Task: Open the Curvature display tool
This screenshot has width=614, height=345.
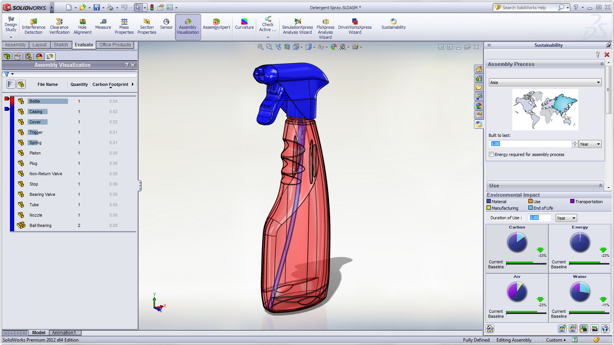Action: tap(244, 24)
